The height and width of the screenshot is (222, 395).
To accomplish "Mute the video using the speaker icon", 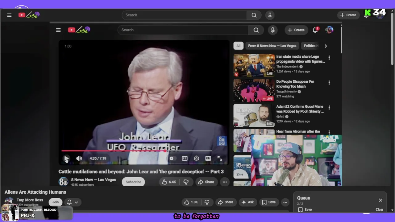I will click(x=79, y=158).
